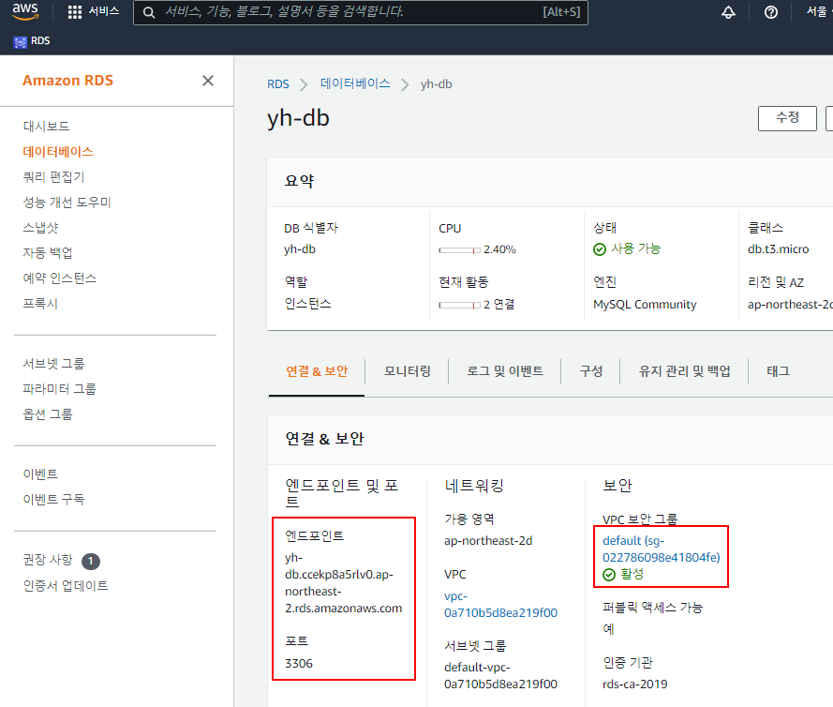Open 인증서 업데이트 in the sidebar
The image size is (833, 707).
point(66,585)
